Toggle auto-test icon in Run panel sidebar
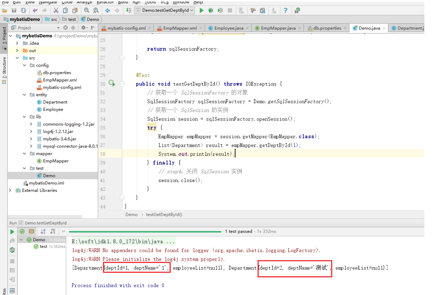The width and height of the screenshot is (436, 295). pos(12,250)
